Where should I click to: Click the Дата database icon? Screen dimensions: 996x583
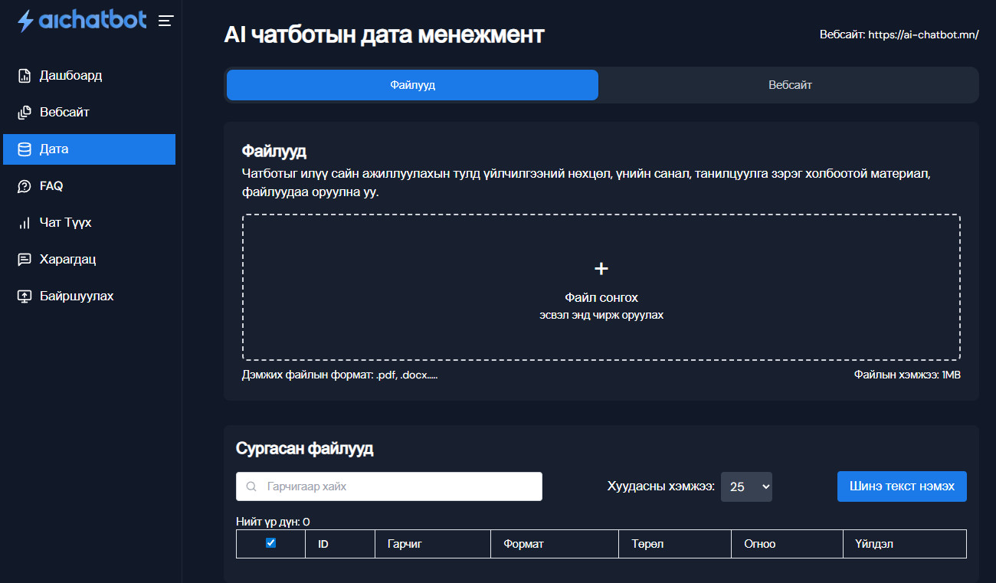coord(25,149)
